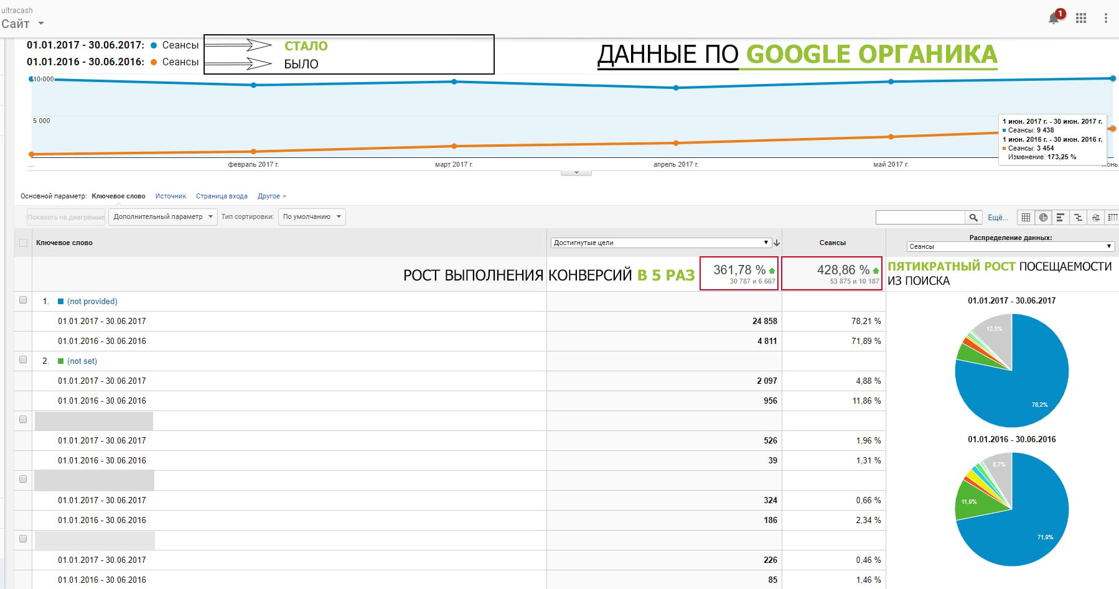Switch to the term cloud view
Viewport: 1119px width, 589px height.
(1095, 217)
